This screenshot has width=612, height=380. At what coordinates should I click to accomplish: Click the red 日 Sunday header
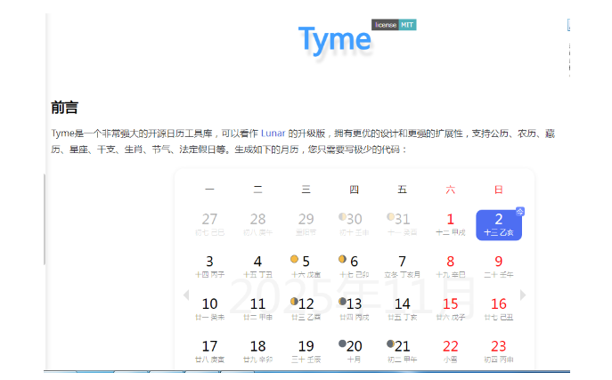(499, 190)
